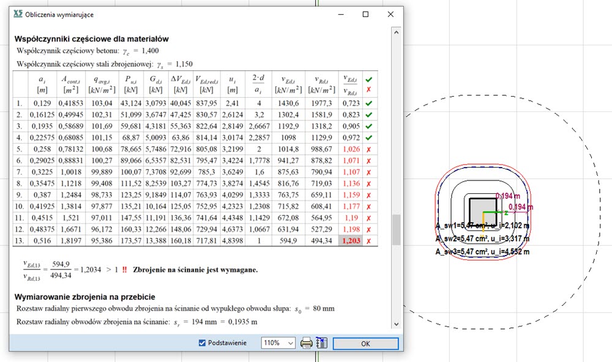Viewport: 612px width, 362px height.
Task: Click the green z axis label in drawing
Action: [506, 213]
